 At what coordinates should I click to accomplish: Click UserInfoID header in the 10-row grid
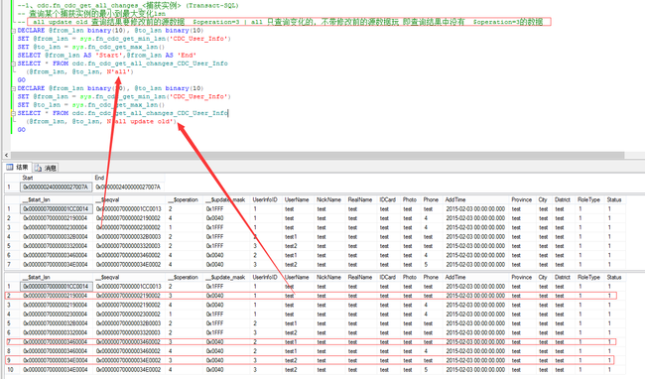click(x=265, y=278)
